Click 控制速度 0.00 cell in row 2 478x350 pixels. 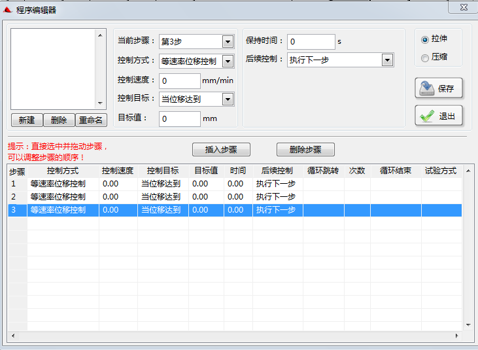coord(118,197)
